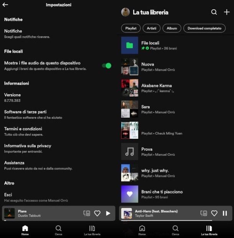Open the File locali folder thumbnail
The width and height of the screenshot is (234, 238).
(130, 45)
